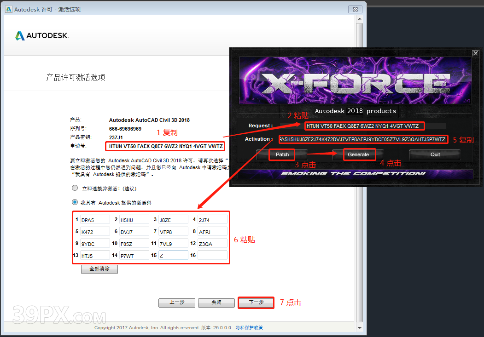
Task: Click the Activation field in the X-Force window
Action: pos(363,139)
